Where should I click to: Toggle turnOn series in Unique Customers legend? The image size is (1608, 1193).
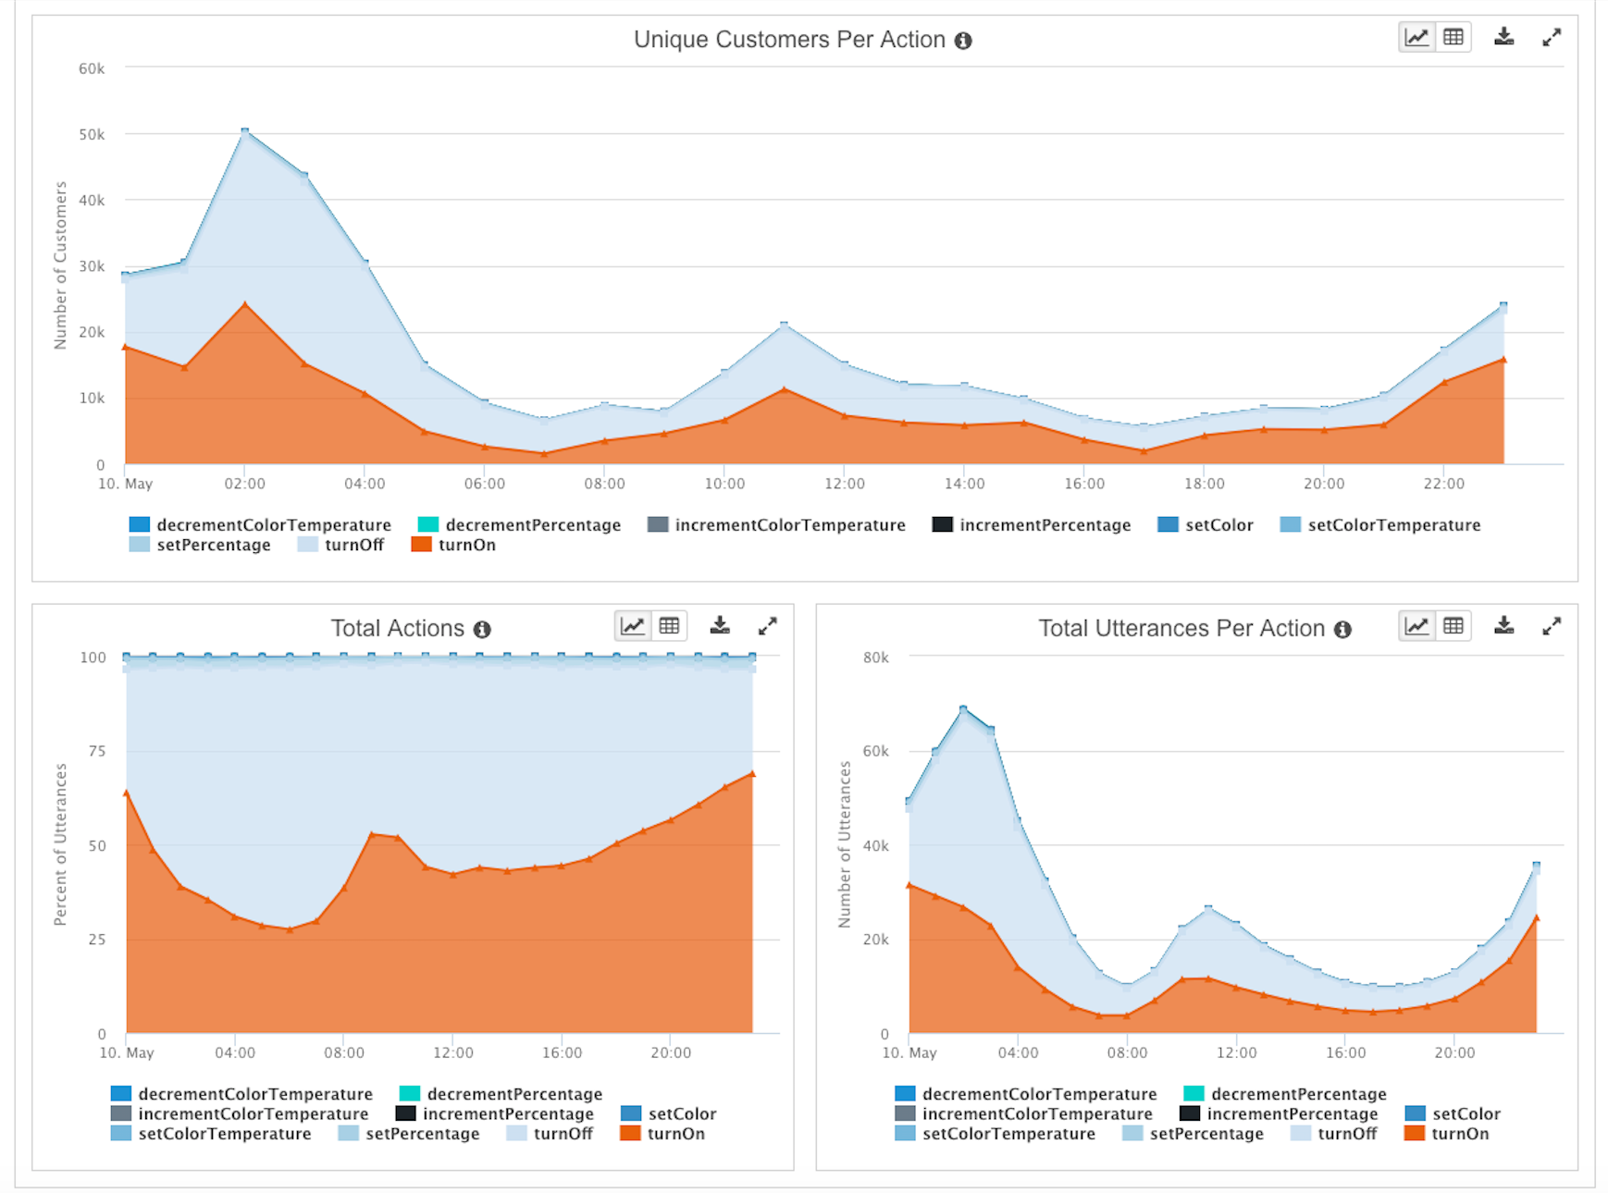coord(454,545)
